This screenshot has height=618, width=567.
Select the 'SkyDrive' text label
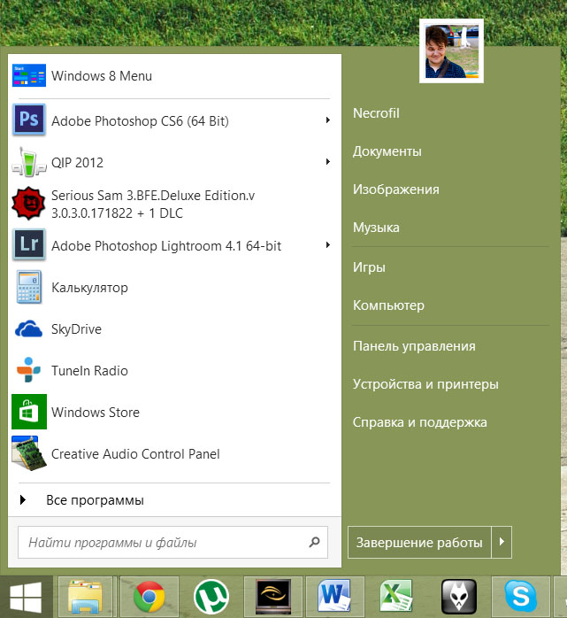tap(76, 329)
